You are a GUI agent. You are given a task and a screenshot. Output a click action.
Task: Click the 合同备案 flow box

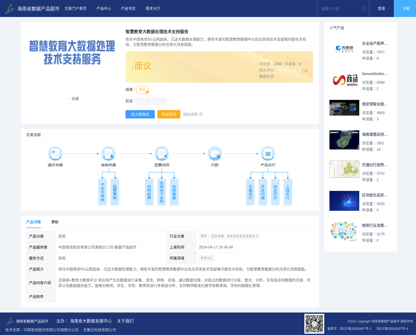(174, 192)
